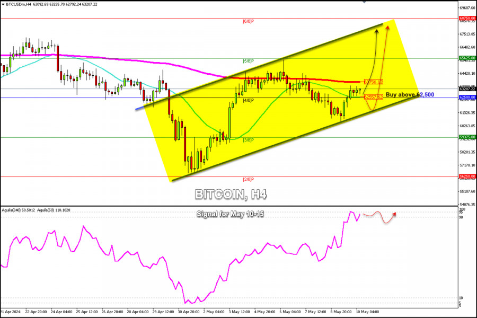Click the chart shift marker at top edge
The image size is (477, 318).
[364, 2]
